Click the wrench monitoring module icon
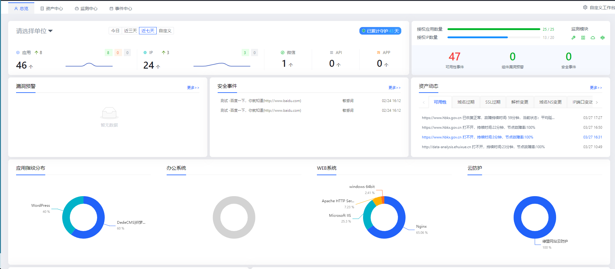The image size is (615, 269). point(573,38)
